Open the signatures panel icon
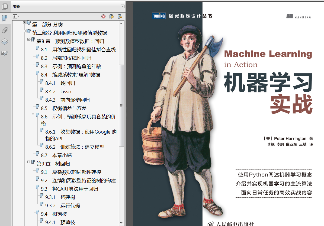 coord(5,54)
